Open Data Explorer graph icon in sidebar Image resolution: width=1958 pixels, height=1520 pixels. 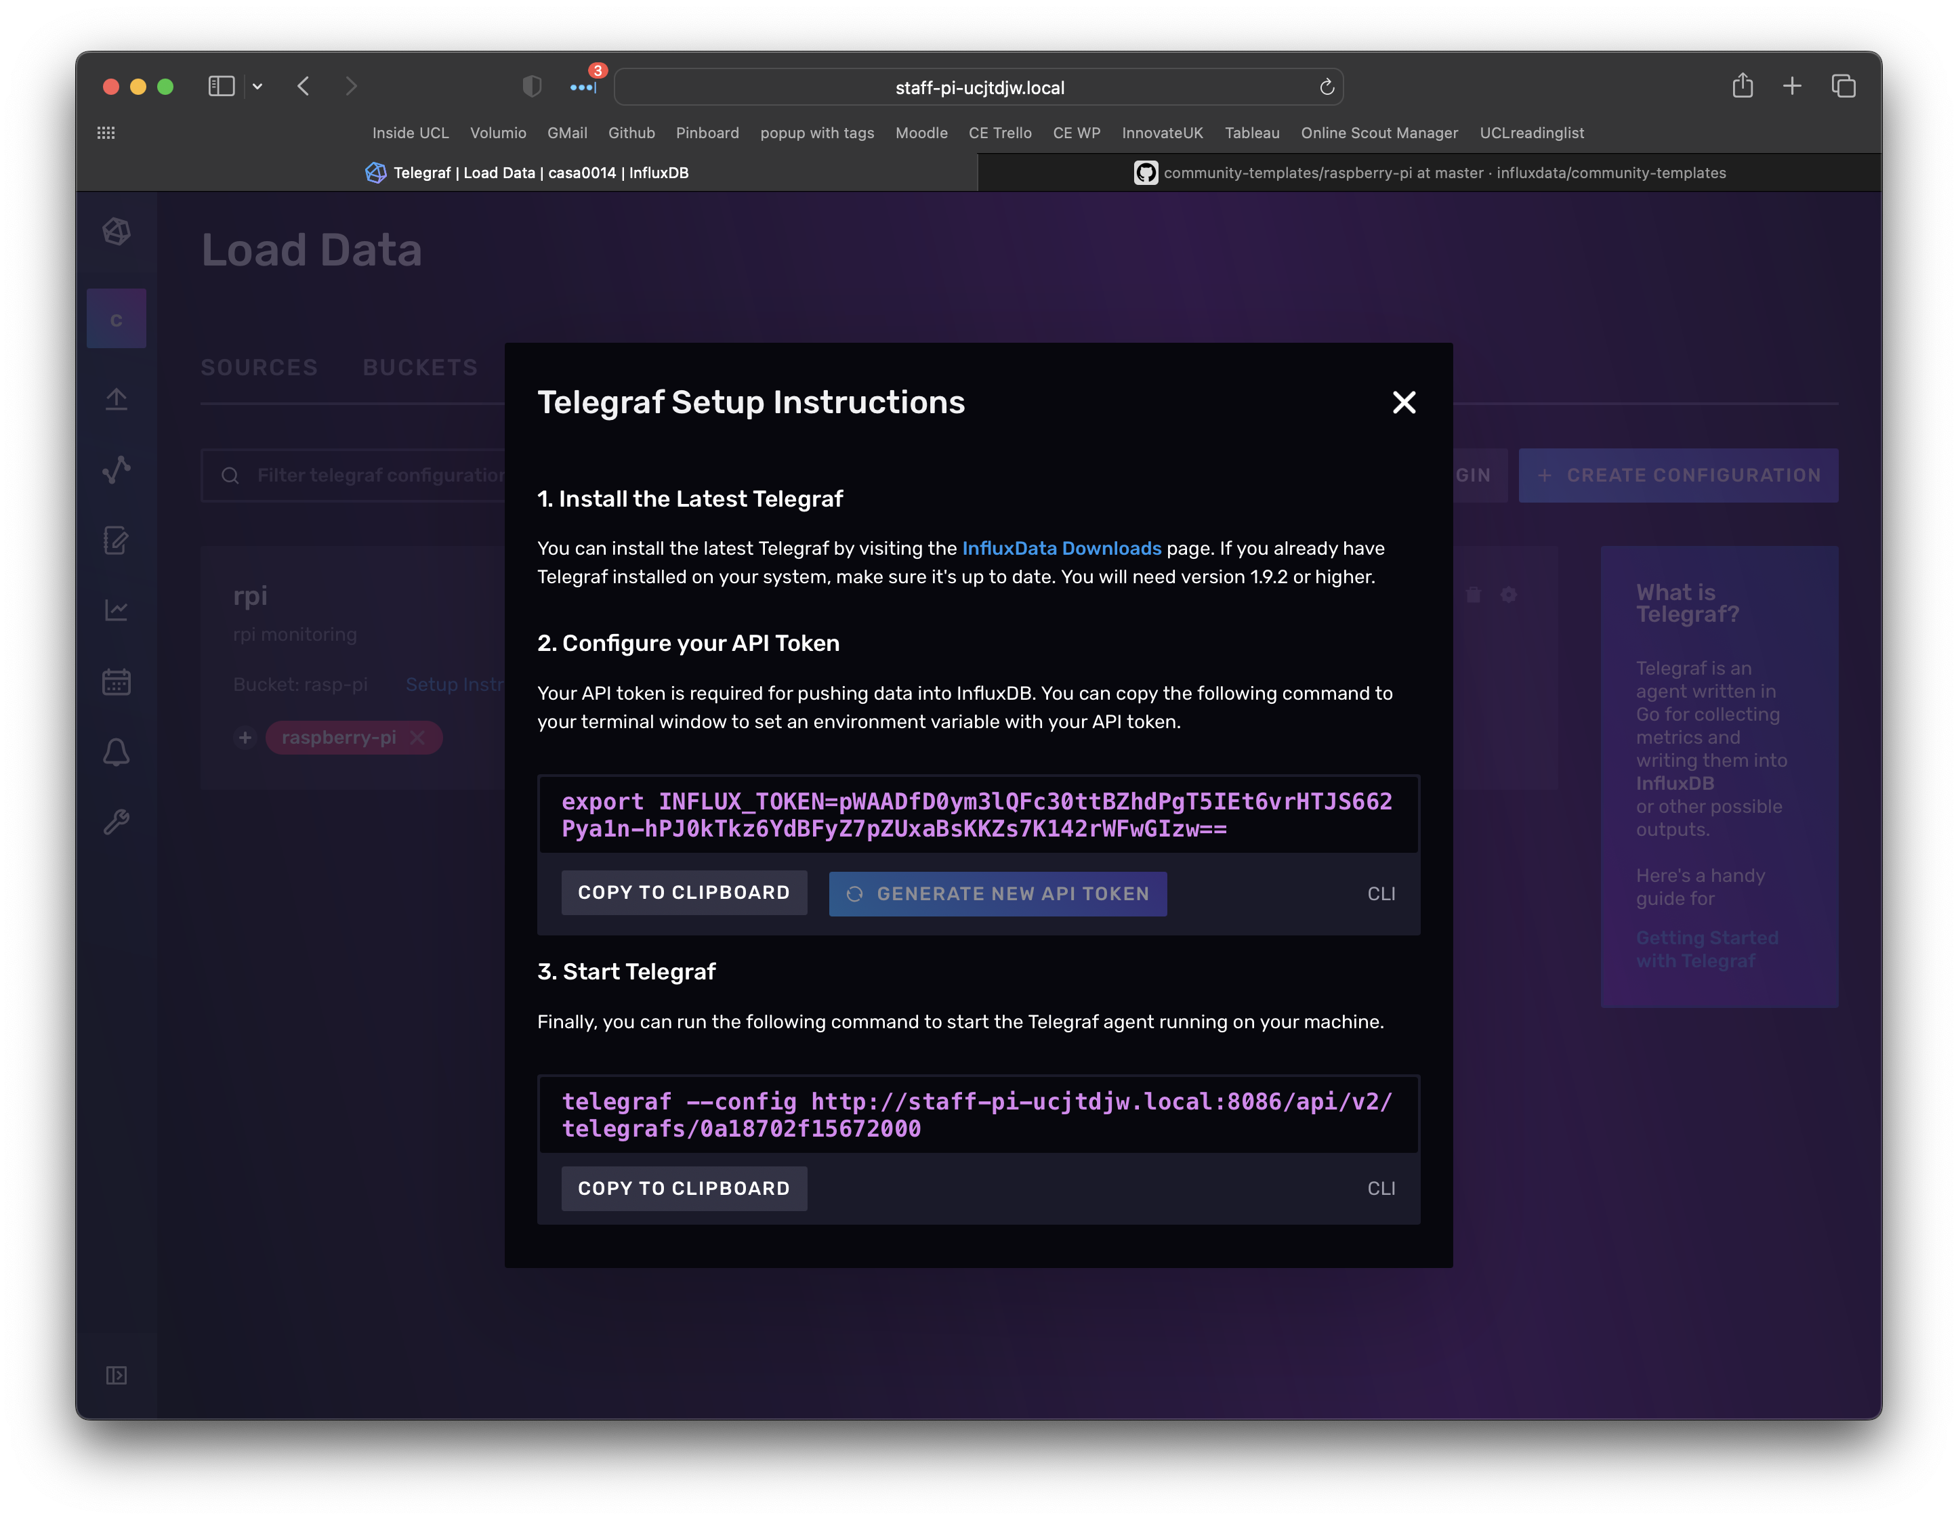pos(117,469)
